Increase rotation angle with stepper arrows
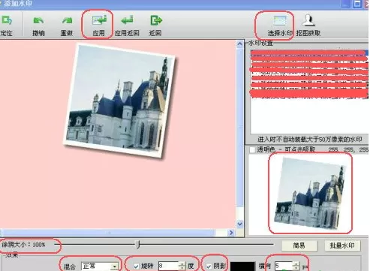370x271 pixels. [x=182, y=264]
